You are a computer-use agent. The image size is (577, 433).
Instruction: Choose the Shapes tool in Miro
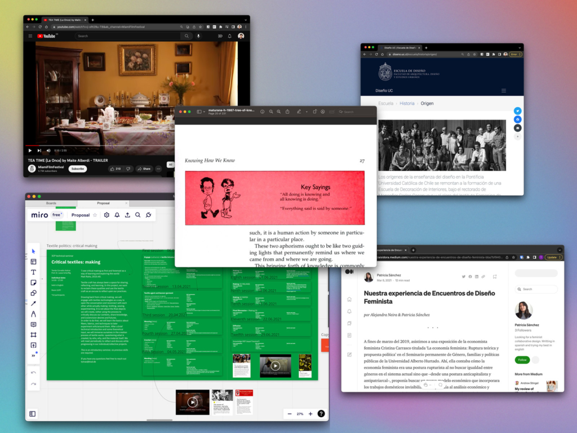33,293
